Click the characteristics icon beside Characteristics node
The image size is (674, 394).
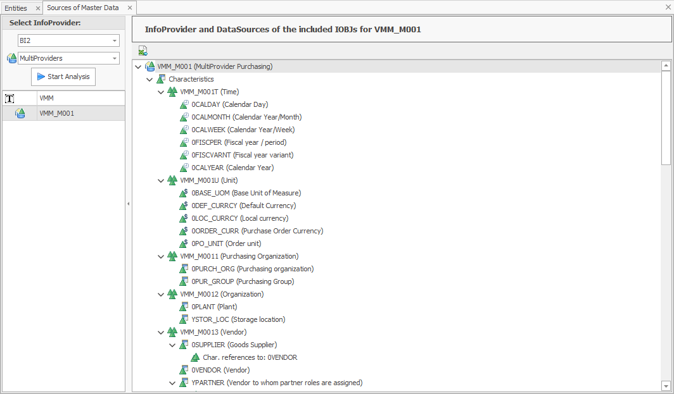click(161, 79)
